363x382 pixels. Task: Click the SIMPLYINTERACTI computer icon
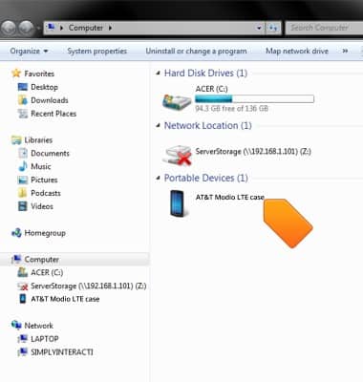click(x=23, y=352)
